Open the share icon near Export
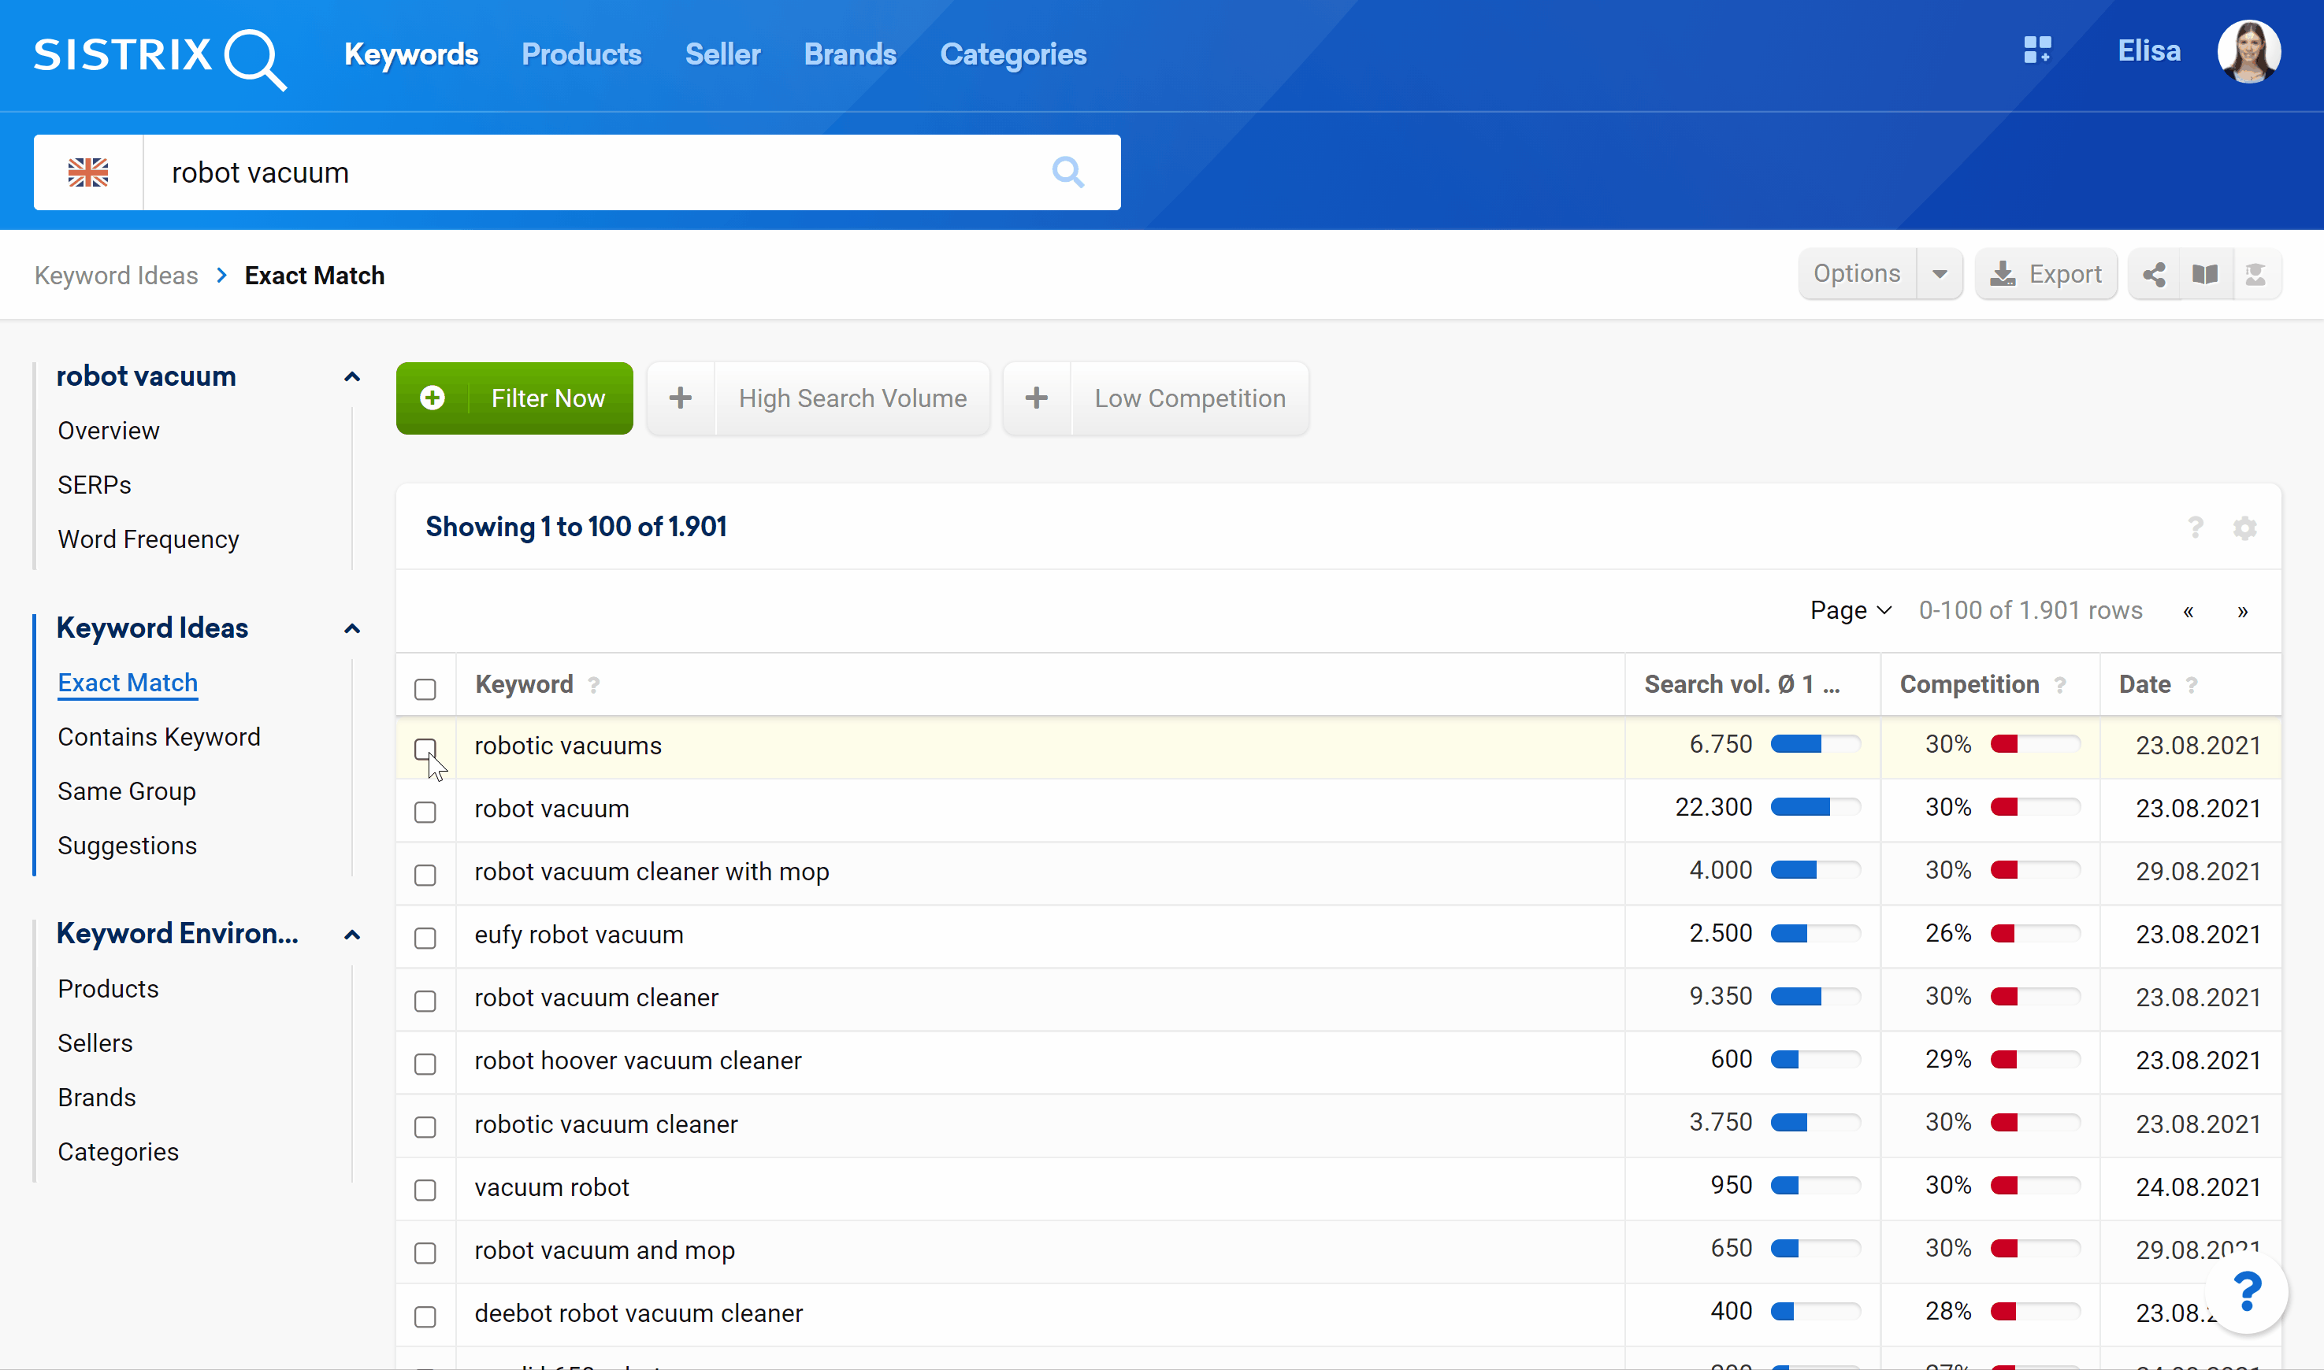This screenshot has width=2324, height=1370. 2154,274
